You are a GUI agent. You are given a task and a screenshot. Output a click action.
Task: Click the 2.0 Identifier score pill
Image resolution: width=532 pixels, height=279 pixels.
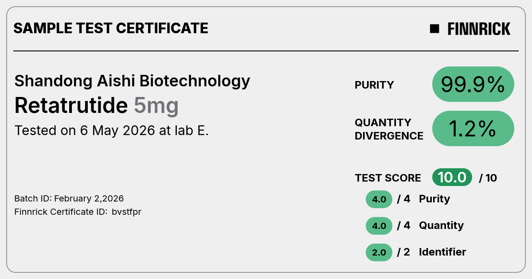[379, 252]
